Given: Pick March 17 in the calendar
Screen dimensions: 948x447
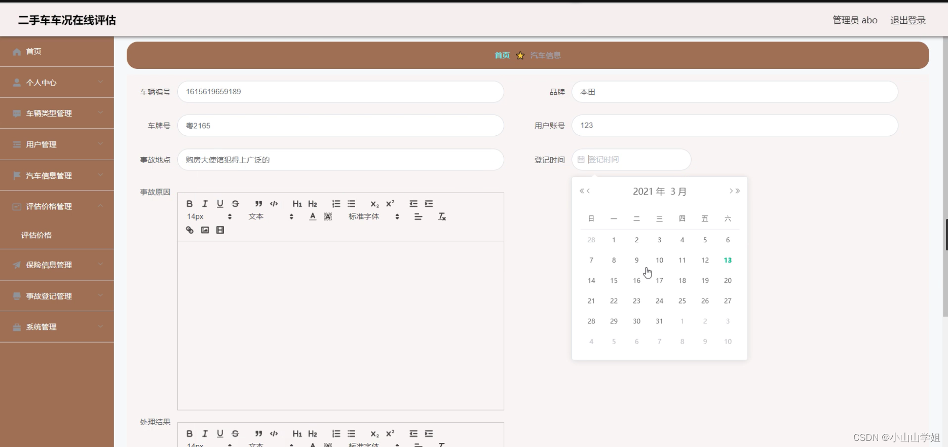Looking at the screenshot, I should pos(659,280).
